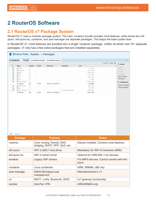156x204 pixels.
Task: Click the orange wireless package icon
Action: tap(17, 92)
